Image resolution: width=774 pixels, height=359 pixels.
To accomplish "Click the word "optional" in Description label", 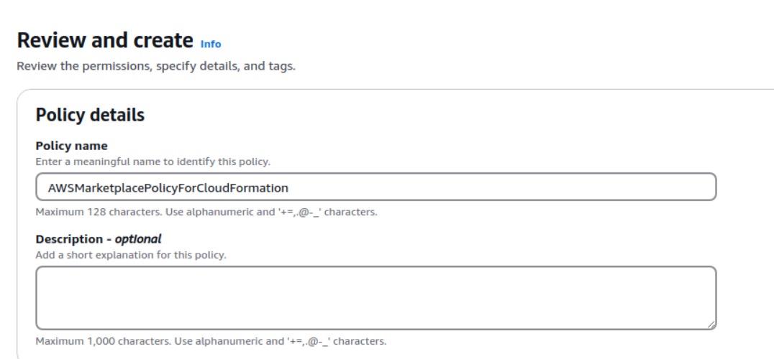I will pos(138,239).
